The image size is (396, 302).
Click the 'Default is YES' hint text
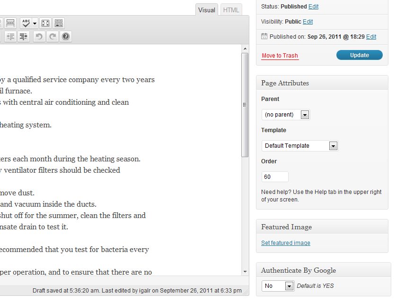coord(315,286)
